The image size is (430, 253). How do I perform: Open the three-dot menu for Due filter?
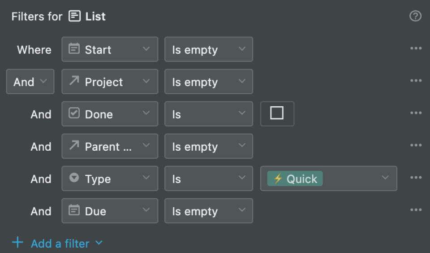tap(416, 210)
